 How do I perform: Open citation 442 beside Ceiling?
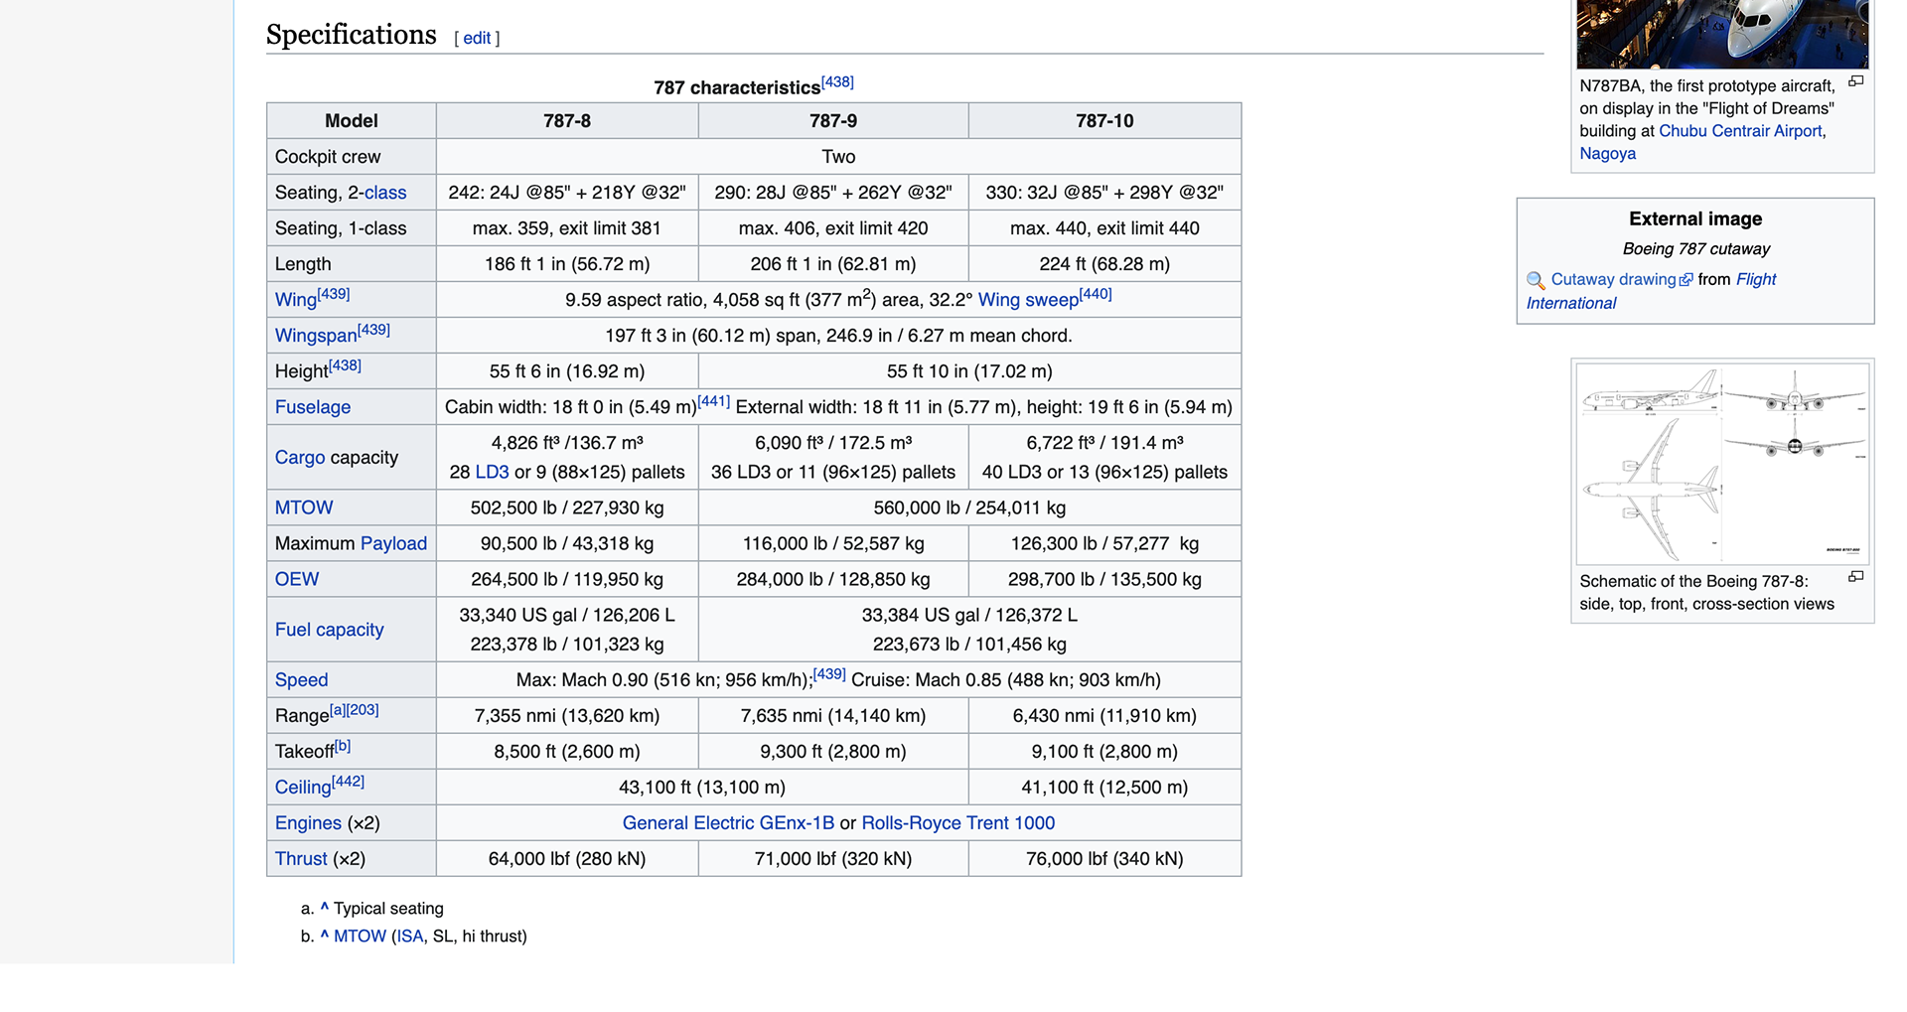(x=348, y=782)
